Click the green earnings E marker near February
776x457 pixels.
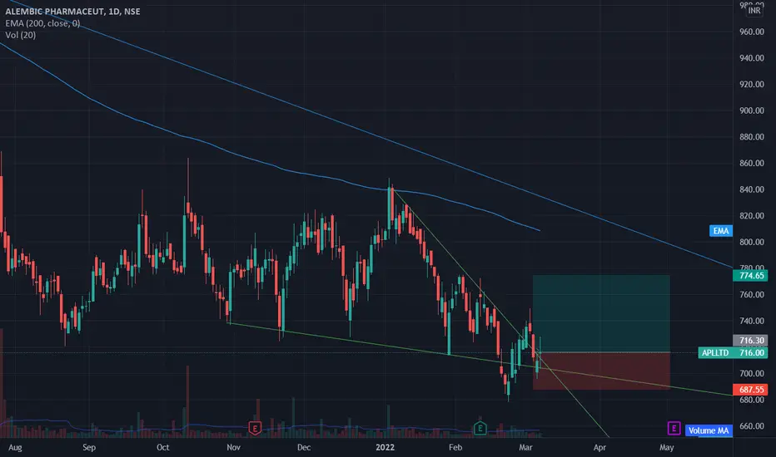[x=480, y=428]
